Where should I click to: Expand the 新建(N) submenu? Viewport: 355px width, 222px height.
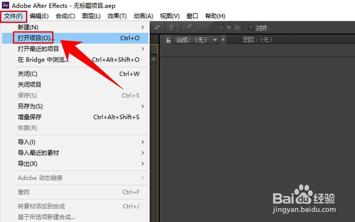click(x=75, y=27)
